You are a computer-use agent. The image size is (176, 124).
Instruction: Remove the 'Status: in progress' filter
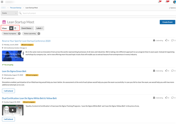pos(19,34)
